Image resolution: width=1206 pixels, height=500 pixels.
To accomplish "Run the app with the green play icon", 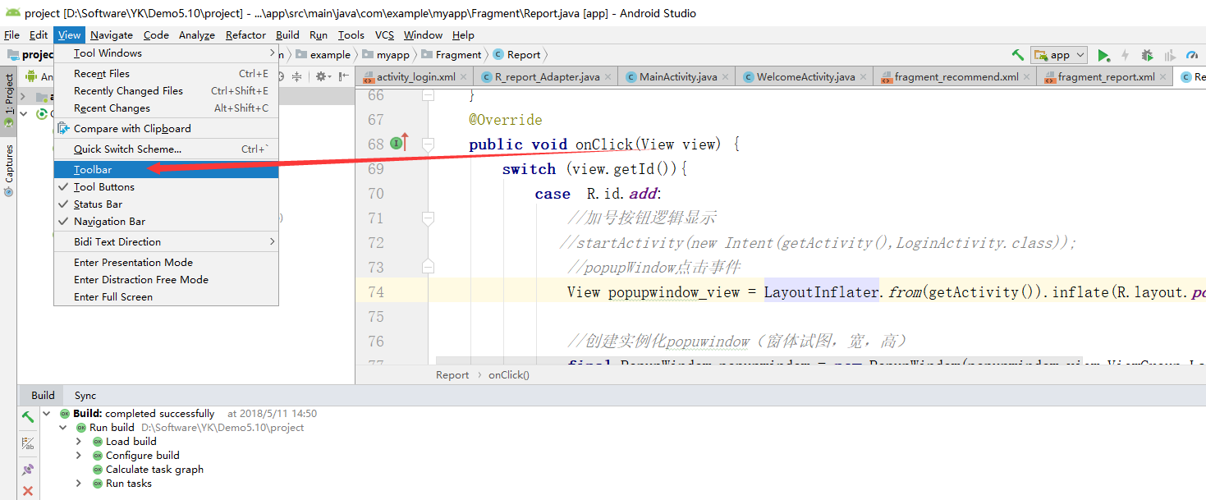I will click(1103, 55).
